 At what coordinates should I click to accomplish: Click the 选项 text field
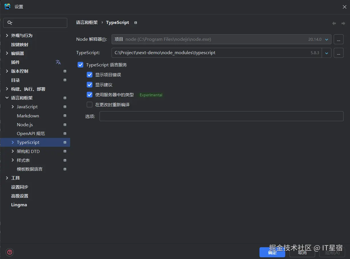221,116
